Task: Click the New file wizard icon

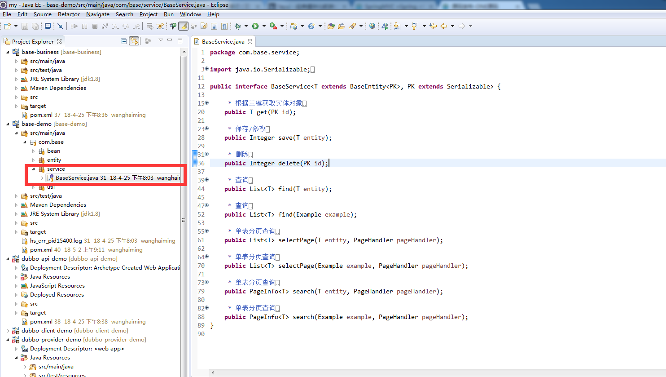Action: (x=7, y=26)
